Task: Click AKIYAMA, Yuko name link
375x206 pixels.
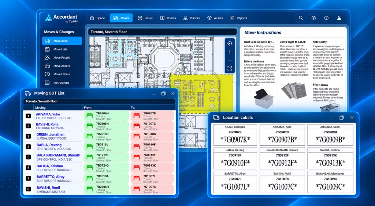Action: pos(48,114)
